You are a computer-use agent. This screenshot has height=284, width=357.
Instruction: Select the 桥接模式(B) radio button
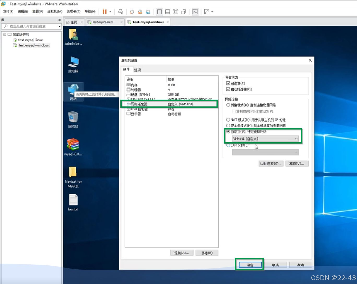228,105
